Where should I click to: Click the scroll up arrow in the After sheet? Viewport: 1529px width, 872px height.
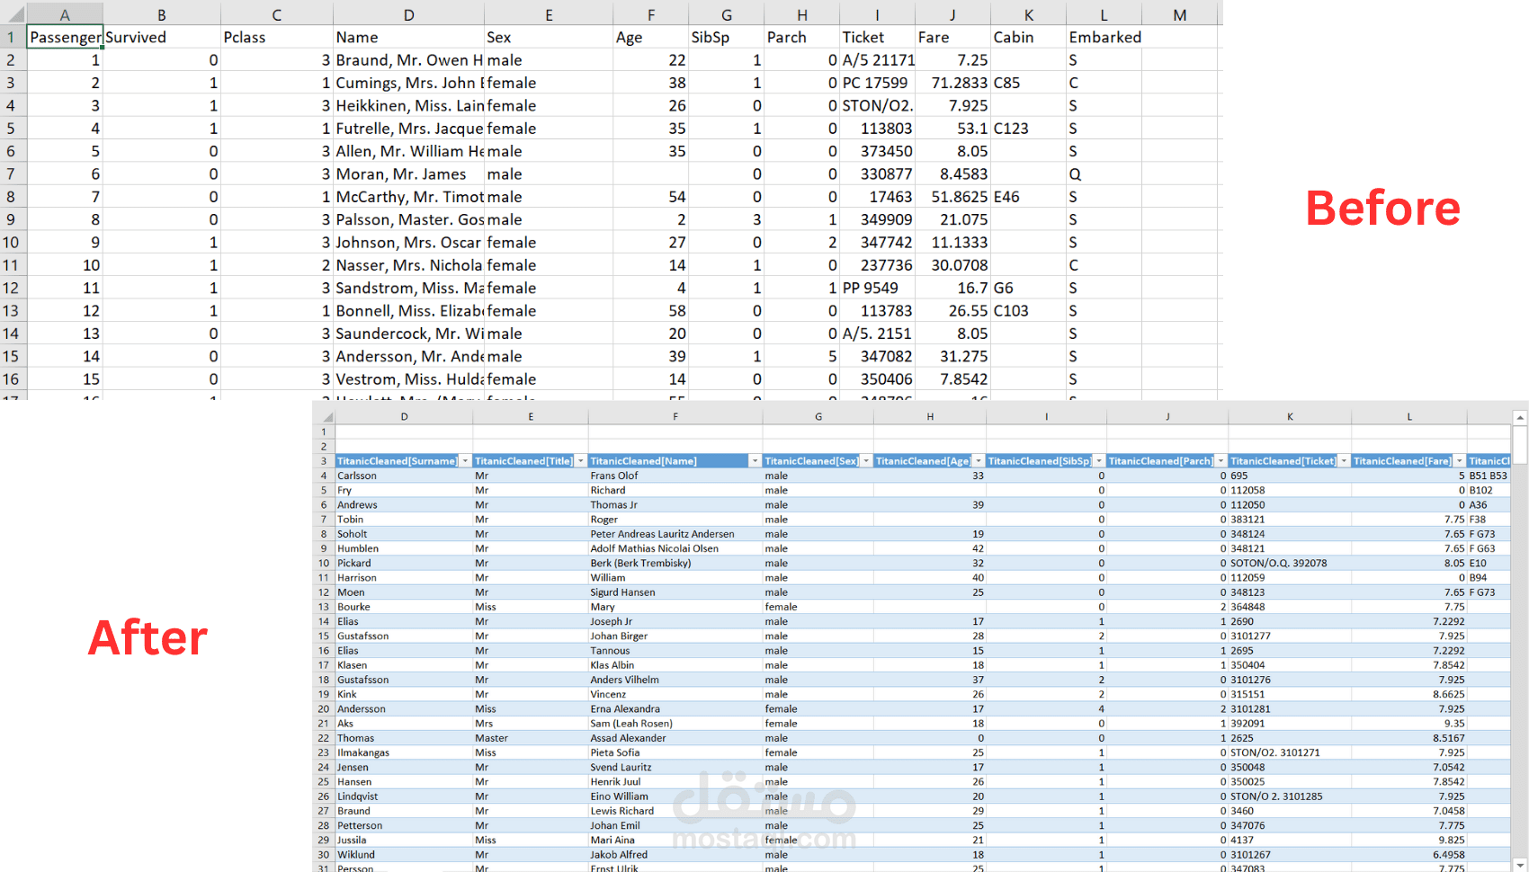(1520, 417)
